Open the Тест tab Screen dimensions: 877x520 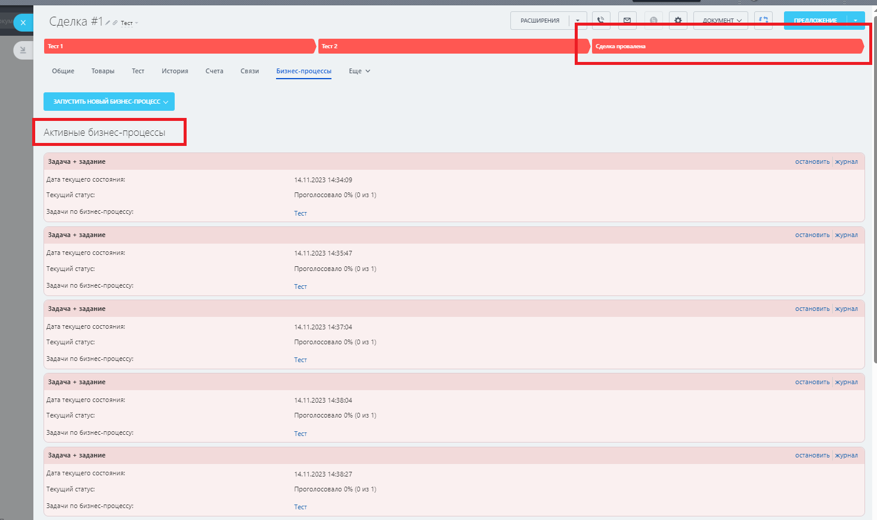pyautogui.click(x=138, y=71)
